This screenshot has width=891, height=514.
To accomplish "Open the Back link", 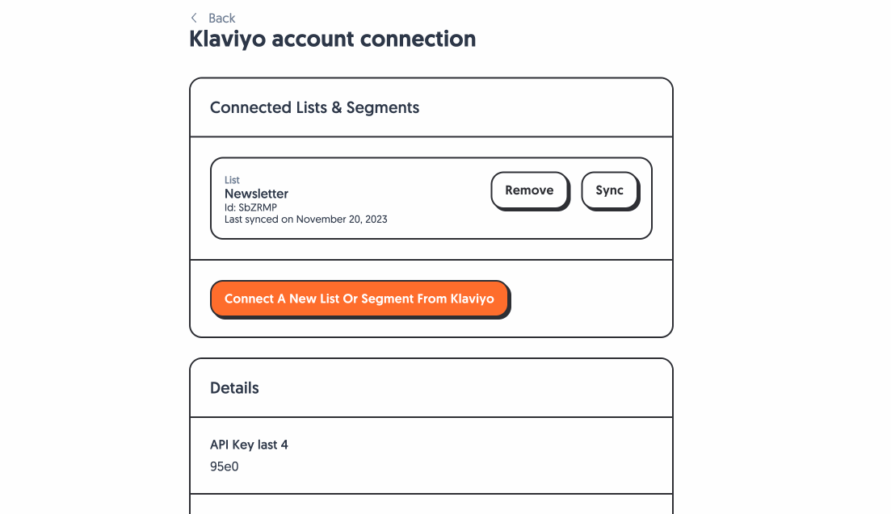I will pyautogui.click(x=222, y=17).
